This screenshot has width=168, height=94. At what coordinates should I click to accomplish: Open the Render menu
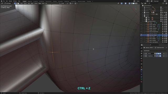click(10, 1)
